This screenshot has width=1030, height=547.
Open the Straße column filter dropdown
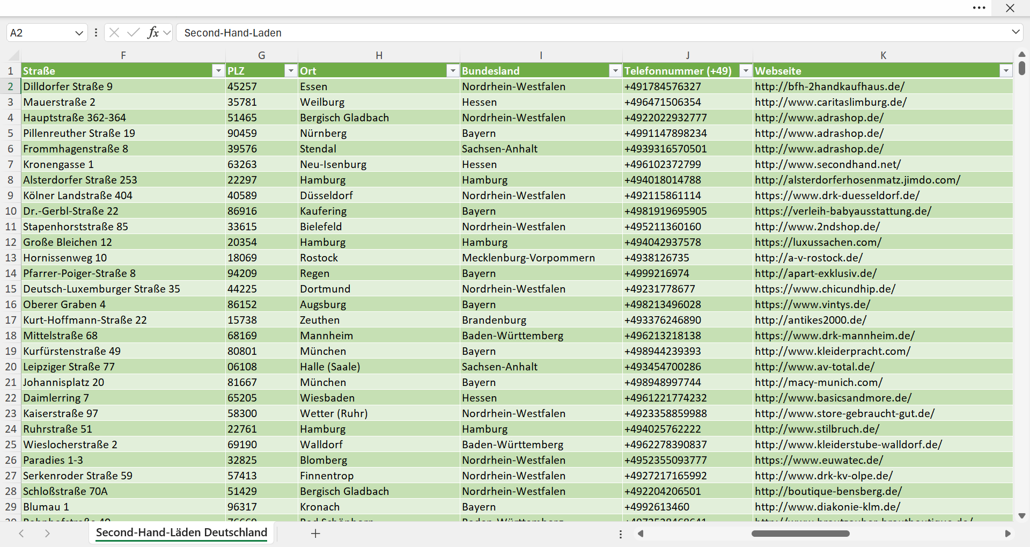tap(218, 71)
